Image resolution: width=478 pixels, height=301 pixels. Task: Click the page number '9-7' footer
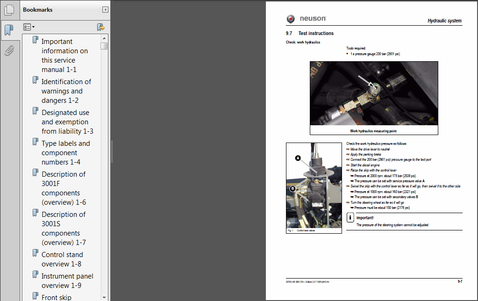pyautogui.click(x=460, y=281)
